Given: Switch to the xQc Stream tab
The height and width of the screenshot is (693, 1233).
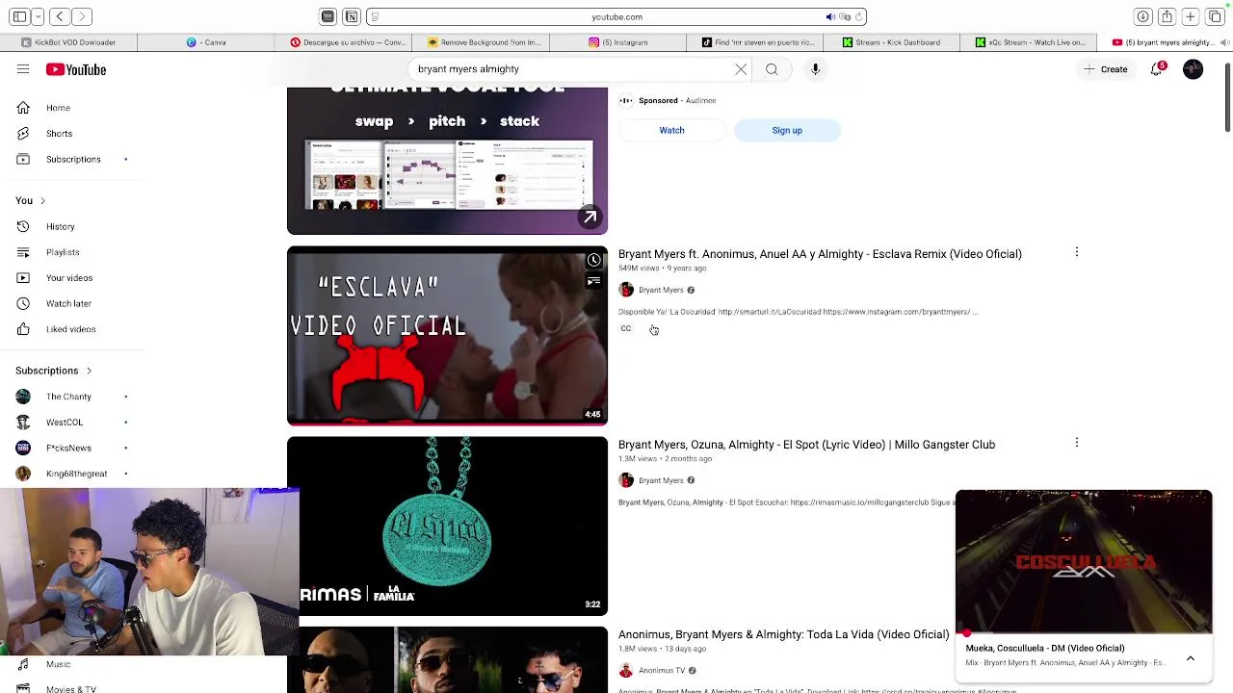Looking at the screenshot, I should coord(1030,42).
